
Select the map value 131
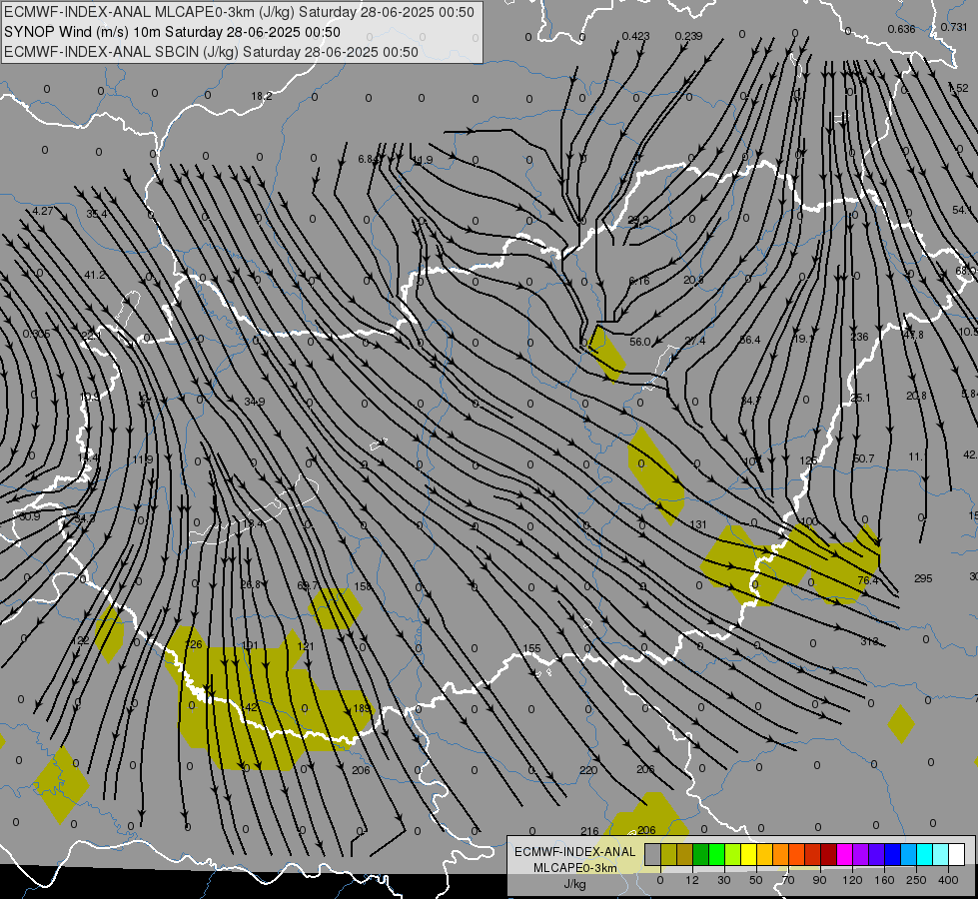tap(698, 524)
